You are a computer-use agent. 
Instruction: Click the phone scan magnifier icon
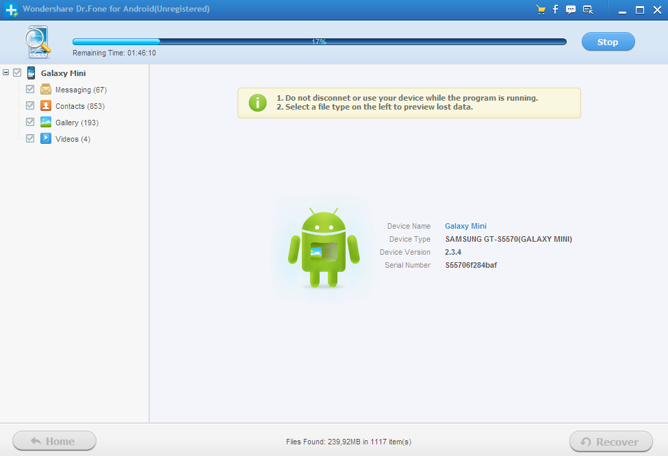(38, 42)
